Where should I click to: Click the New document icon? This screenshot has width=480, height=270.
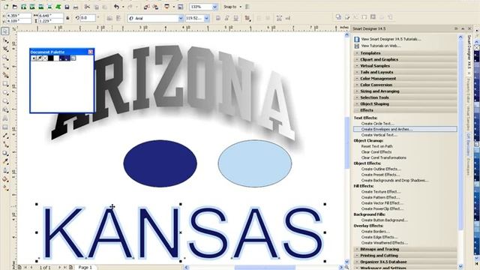[x=6, y=7]
